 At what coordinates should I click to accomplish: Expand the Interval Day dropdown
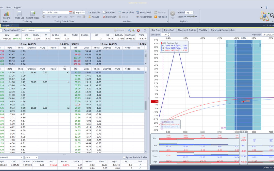point(192,12)
